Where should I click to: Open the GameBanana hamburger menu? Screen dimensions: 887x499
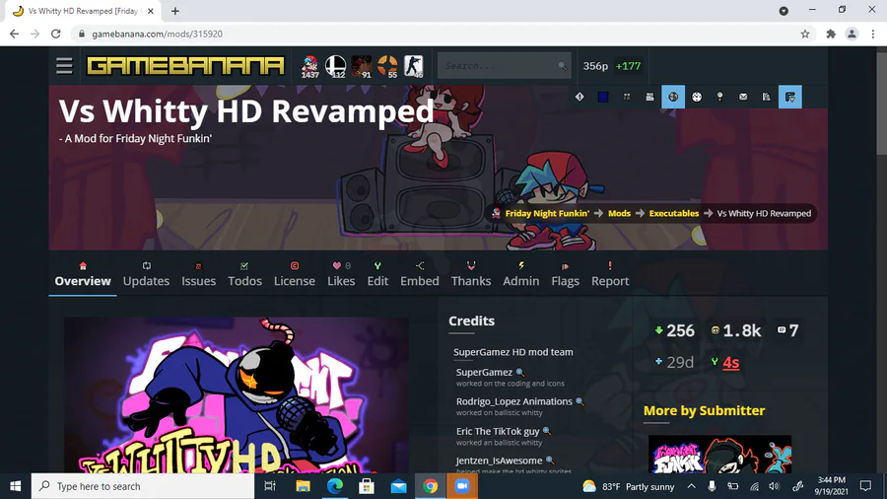64,66
